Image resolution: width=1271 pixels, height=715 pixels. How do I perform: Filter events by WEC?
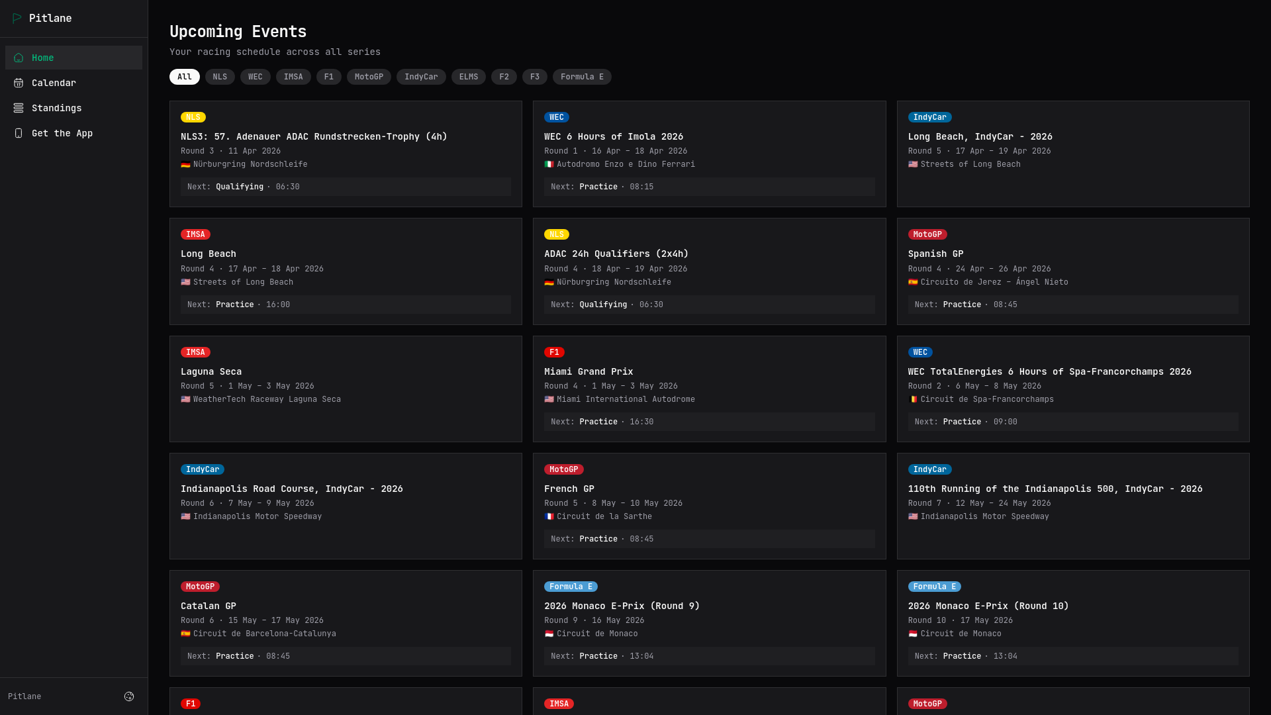(256, 77)
